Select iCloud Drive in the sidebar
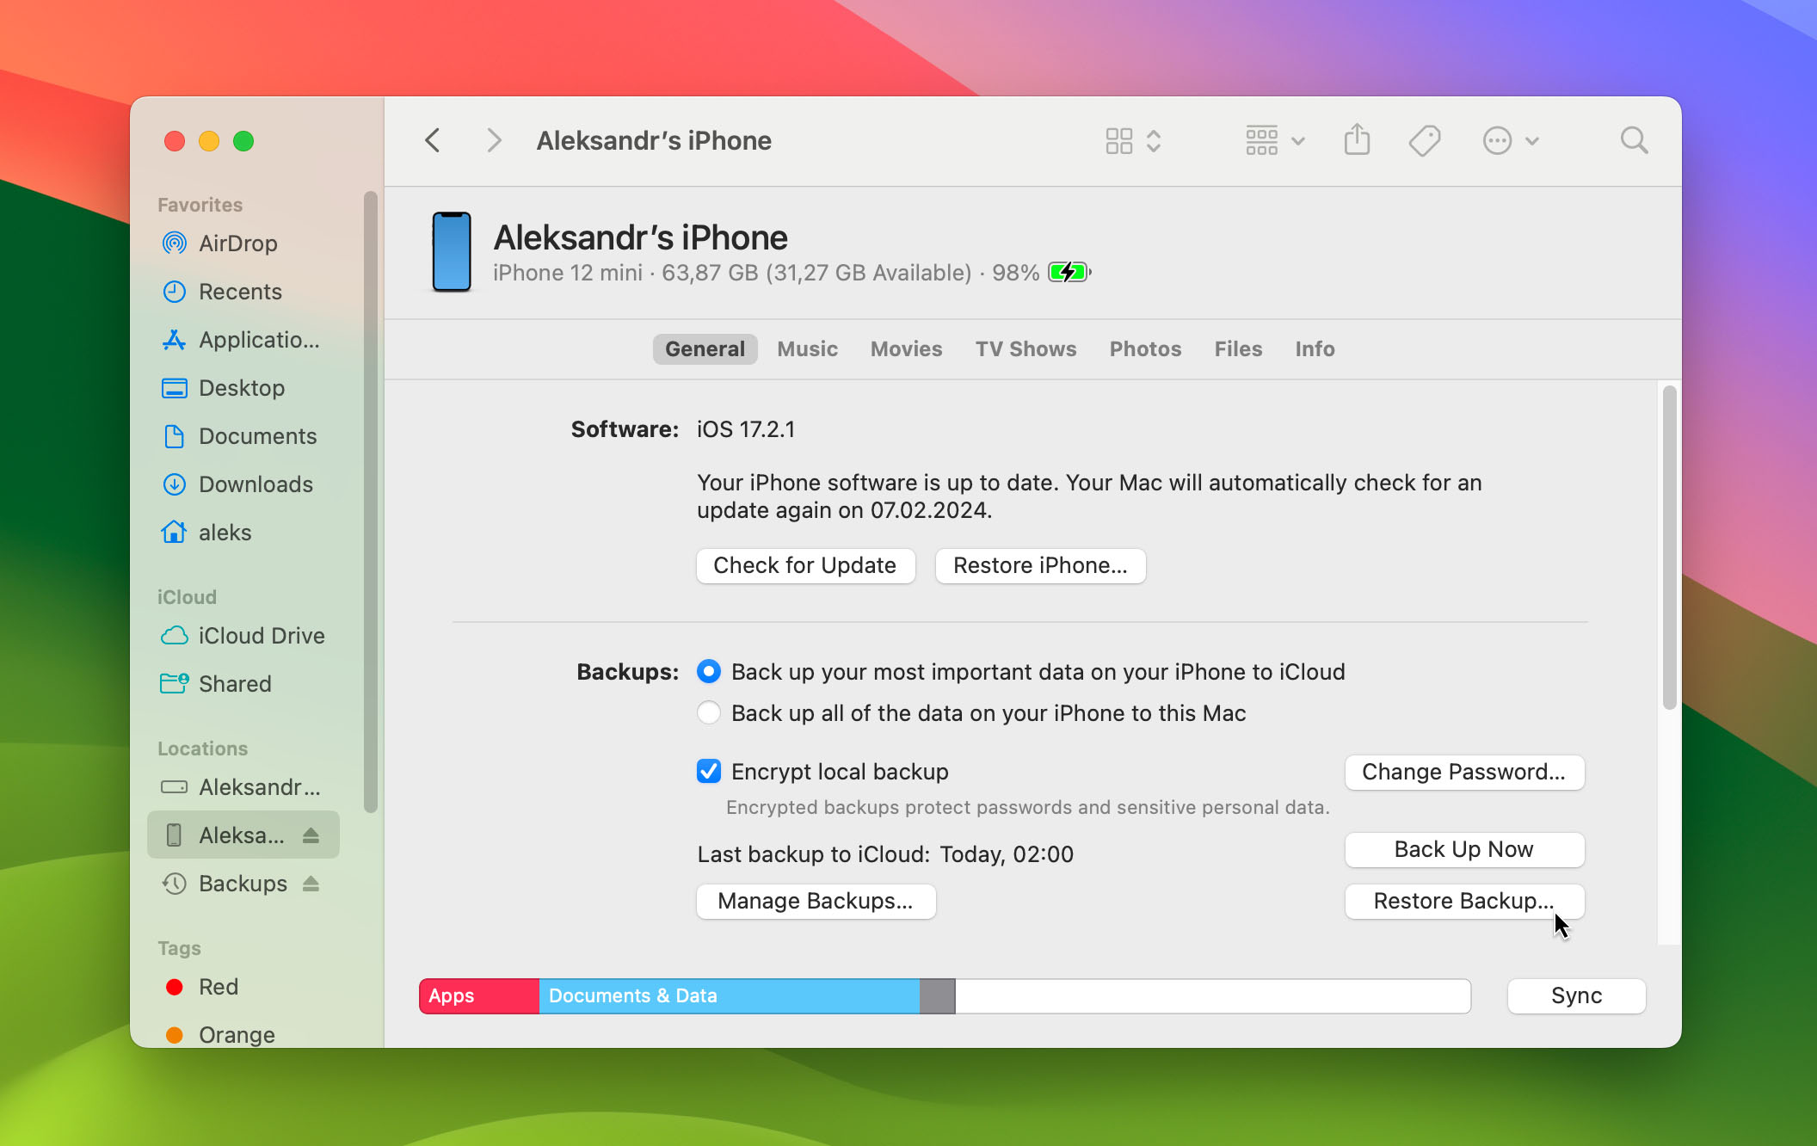The width and height of the screenshot is (1817, 1146). click(262, 636)
